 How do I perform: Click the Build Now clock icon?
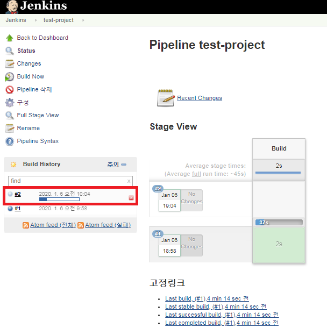pos(9,77)
